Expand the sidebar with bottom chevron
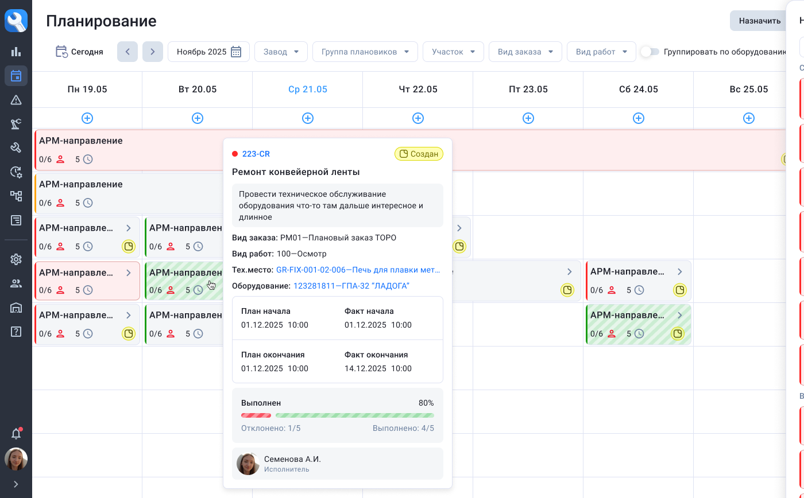The image size is (804, 498). point(16,484)
